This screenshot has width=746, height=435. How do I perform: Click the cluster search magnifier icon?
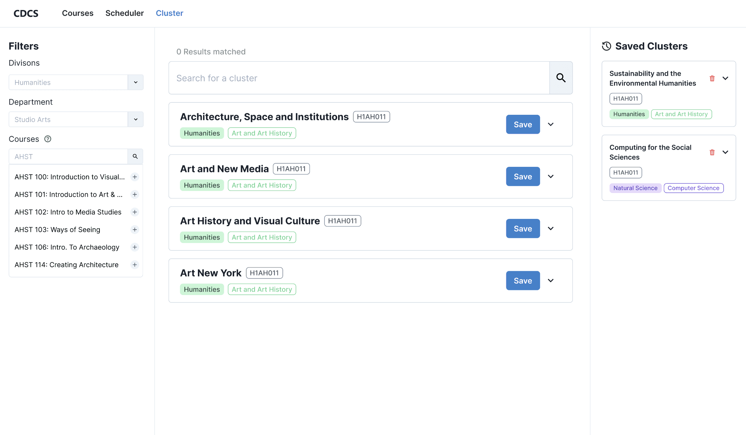(x=561, y=78)
